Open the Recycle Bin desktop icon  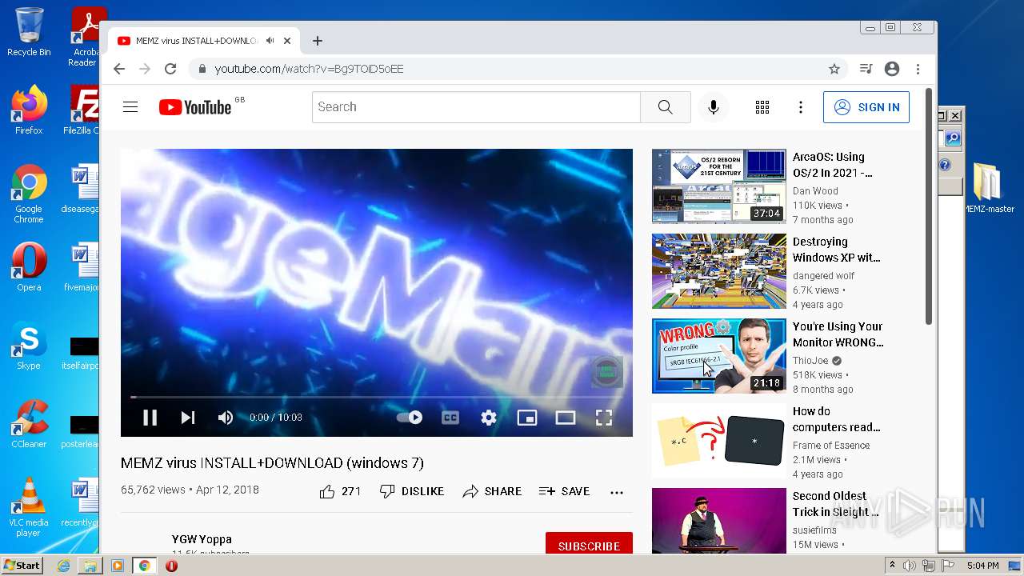point(29,33)
